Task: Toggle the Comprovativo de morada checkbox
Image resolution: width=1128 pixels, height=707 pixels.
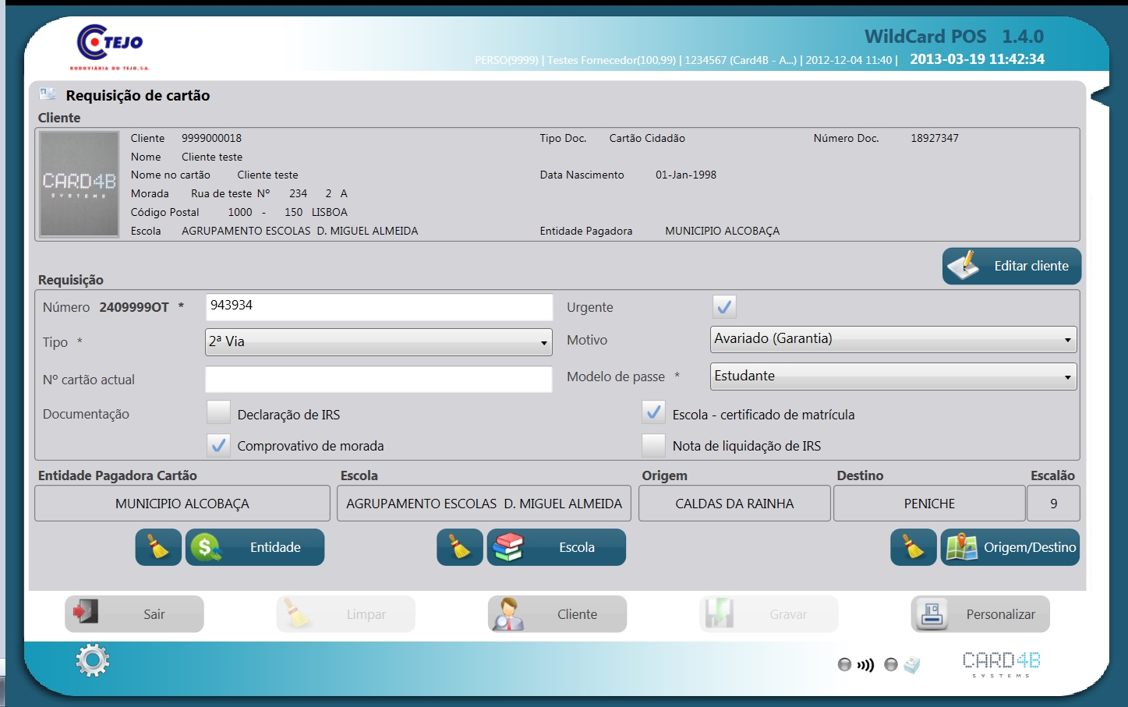Action: point(219,445)
